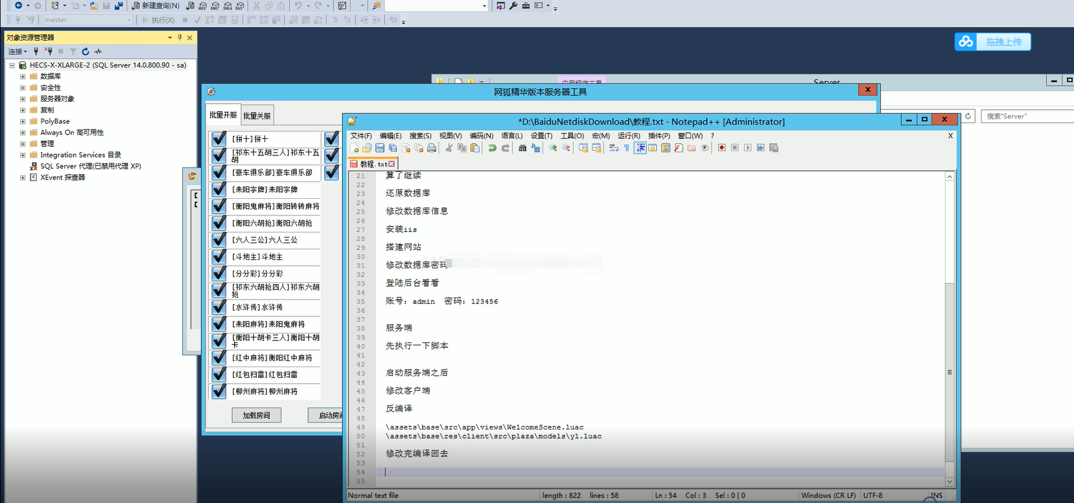The width and height of the screenshot is (1074, 503).
Task: Click Activity Monitor pulse icon in Object Explorer
Action: (x=98, y=51)
